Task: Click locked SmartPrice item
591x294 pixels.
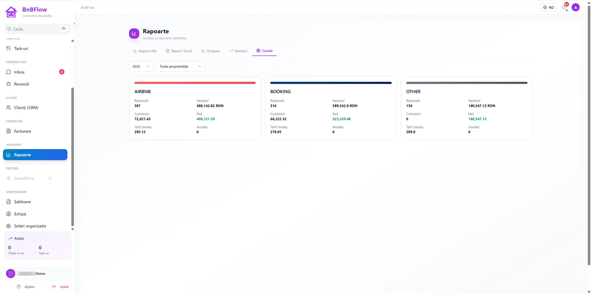Action: (29, 178)
